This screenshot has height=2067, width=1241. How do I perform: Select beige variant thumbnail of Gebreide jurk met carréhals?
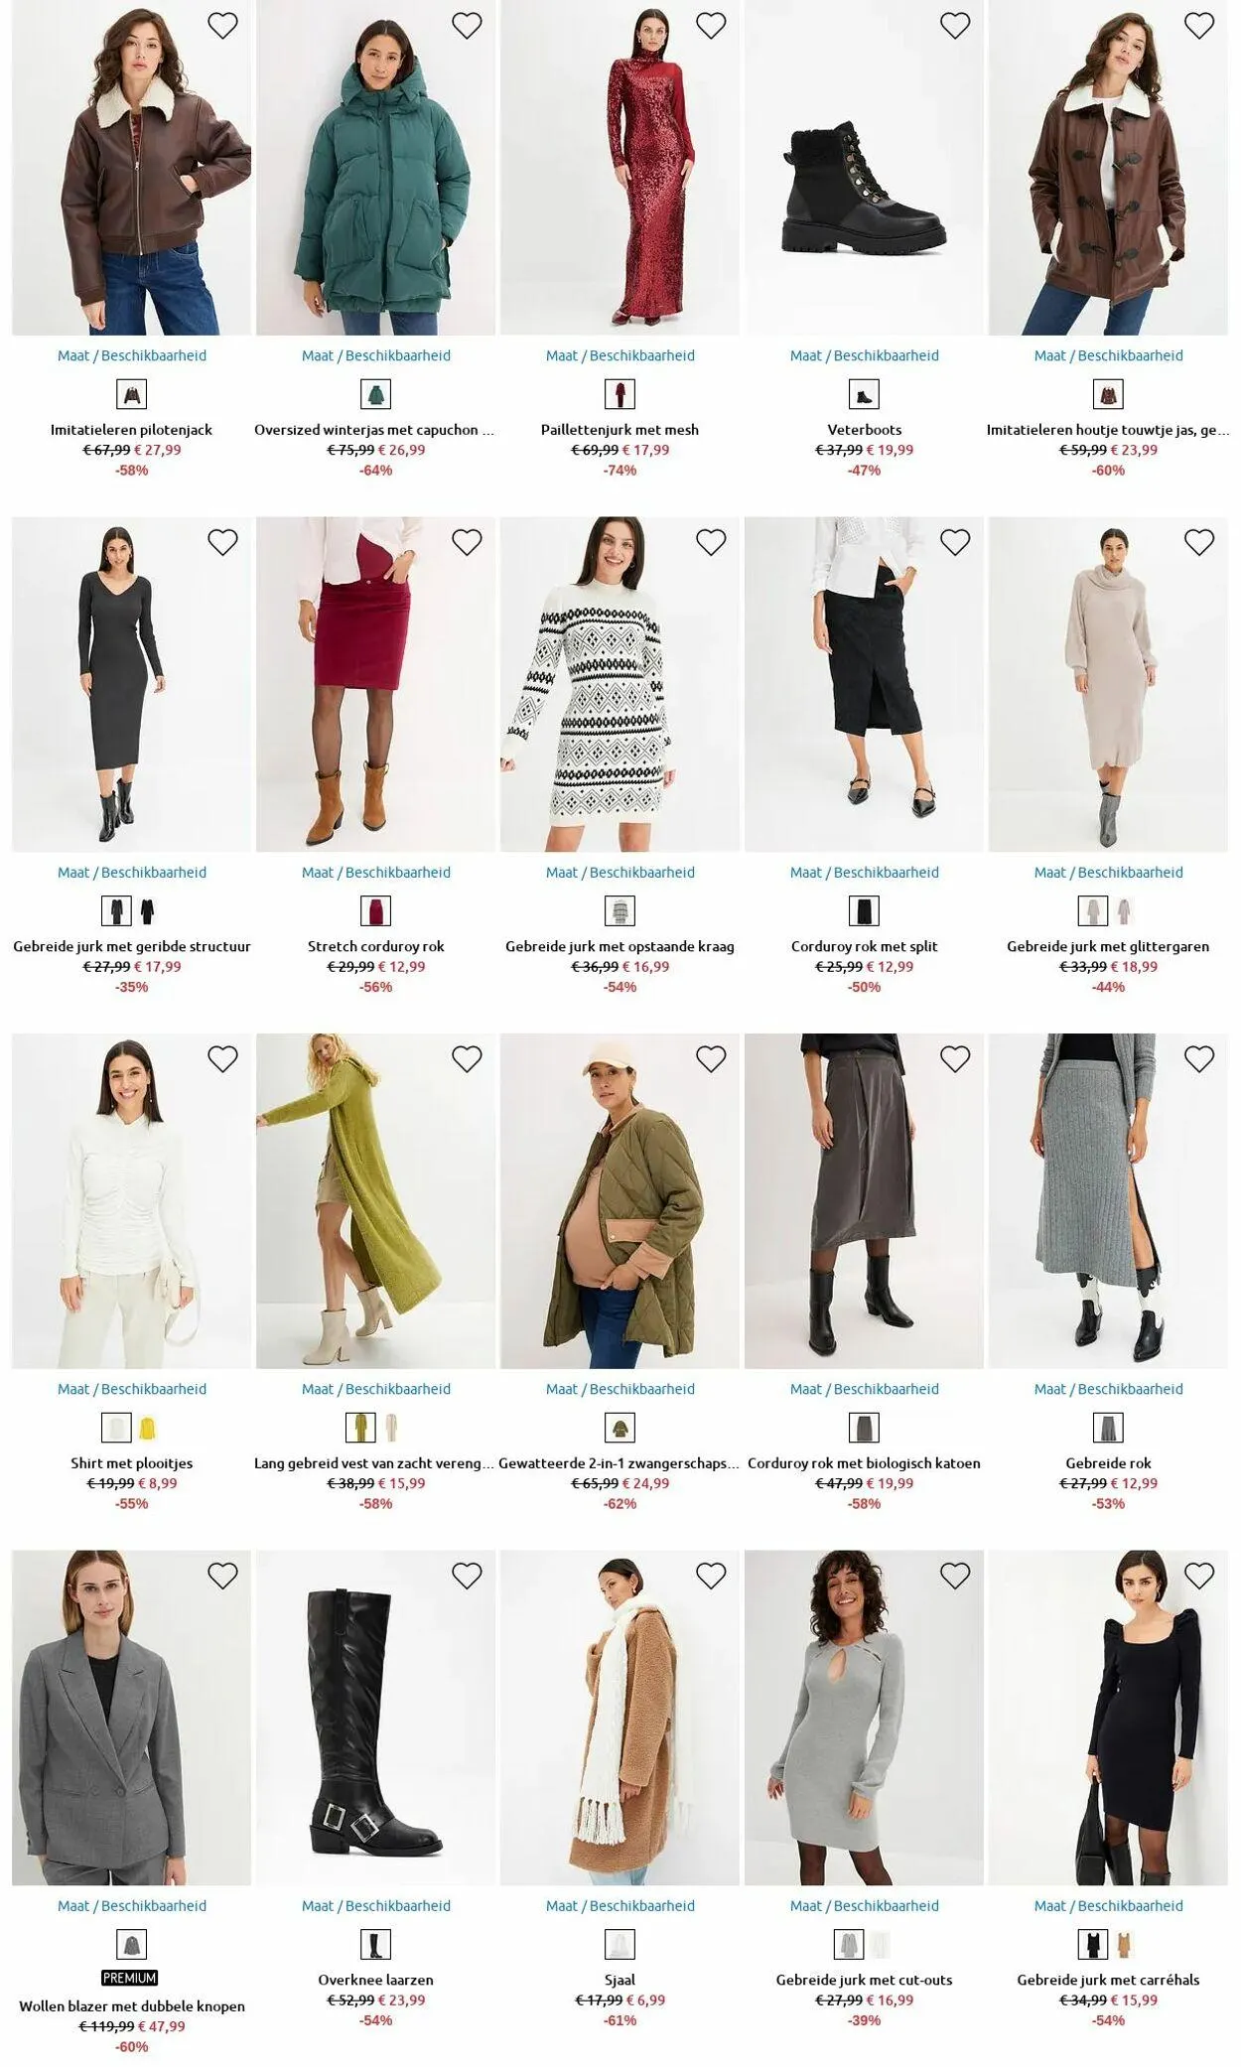1125,1945
